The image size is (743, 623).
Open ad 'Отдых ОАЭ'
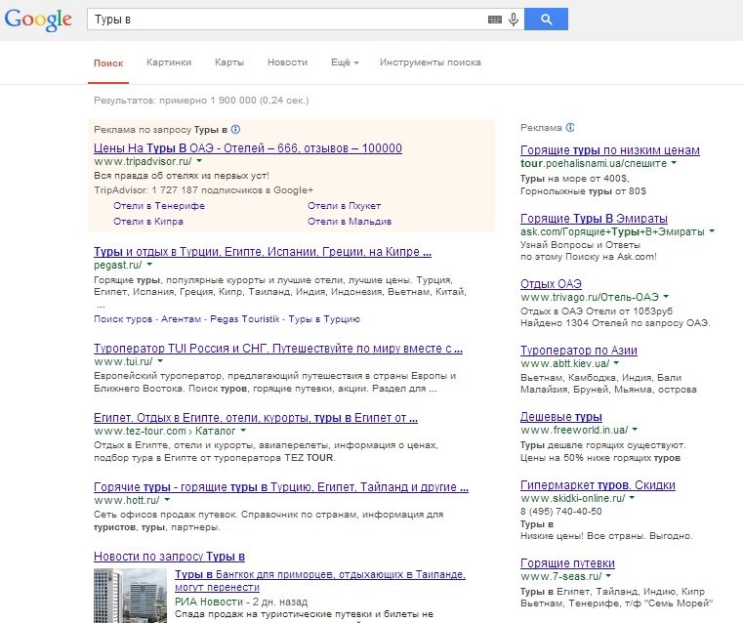coord(551,284)
